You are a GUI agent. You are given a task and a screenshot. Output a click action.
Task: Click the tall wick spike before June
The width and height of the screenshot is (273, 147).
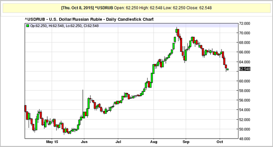[83, 101]
